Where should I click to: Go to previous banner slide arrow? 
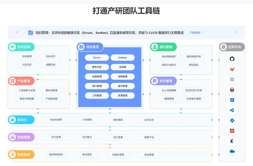point(17,32)
